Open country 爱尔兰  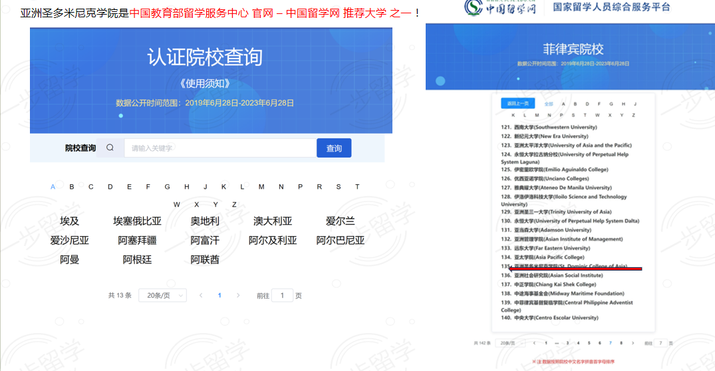click(340, 221)
